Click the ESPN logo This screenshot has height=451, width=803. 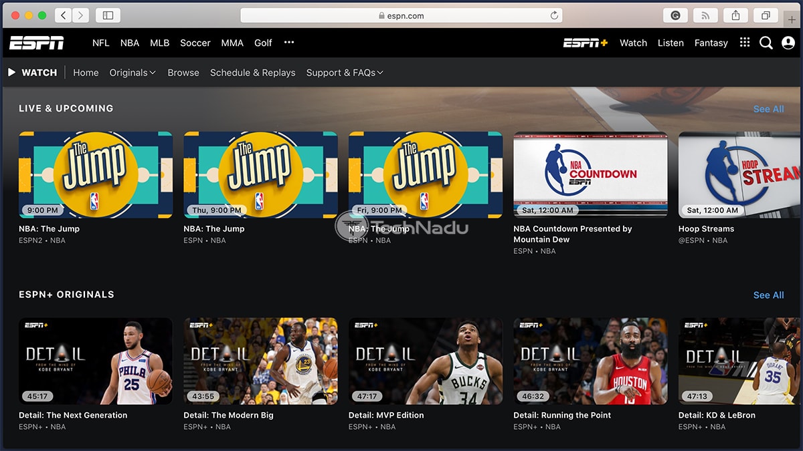(36, 43)
